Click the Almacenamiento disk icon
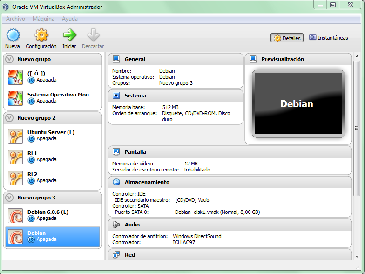The image size is (365, 274). (x=116, y=182)
